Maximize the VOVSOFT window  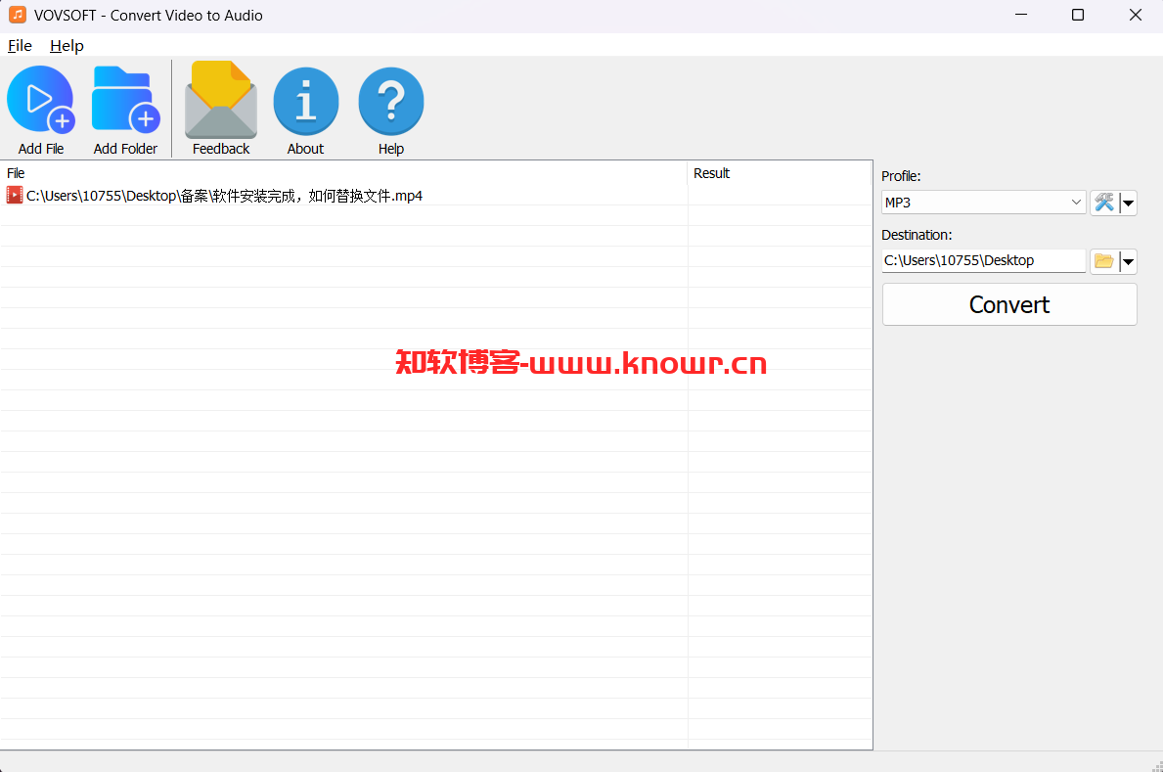click(x=1078, y=15)
